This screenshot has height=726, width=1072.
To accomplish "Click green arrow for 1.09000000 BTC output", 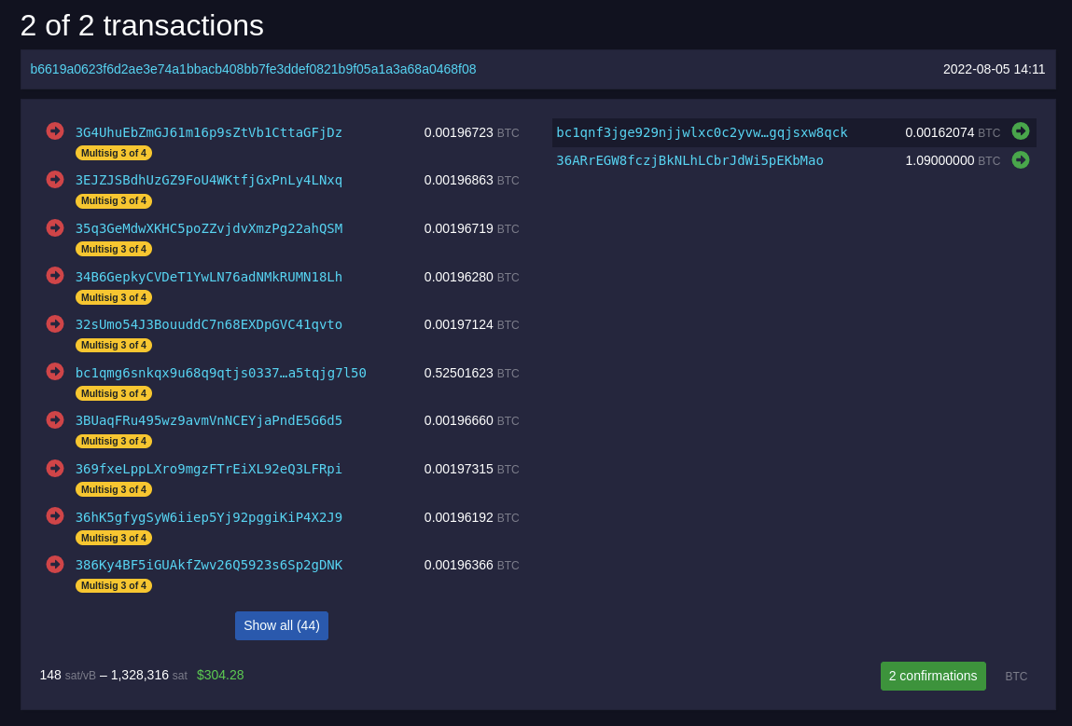I will click(1020, 159).
